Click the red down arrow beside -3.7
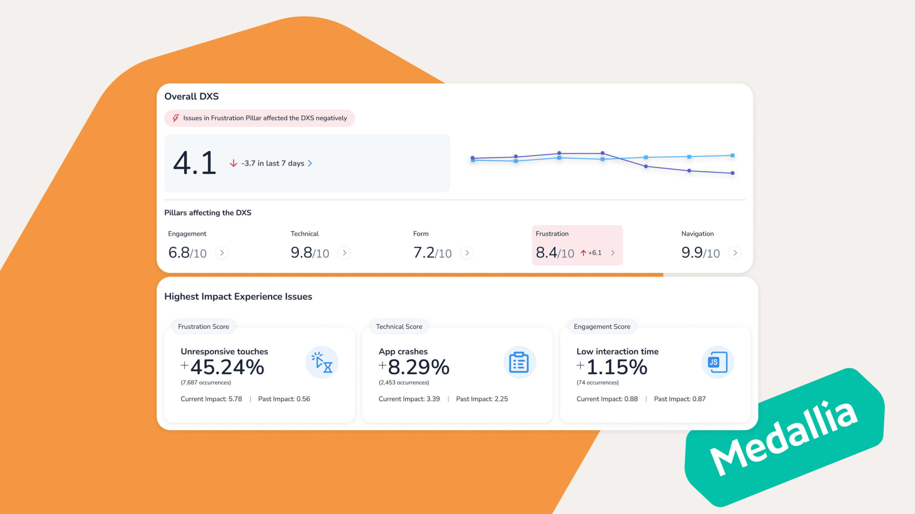Viewport: 915px width, 514px height. coord(233,163)
